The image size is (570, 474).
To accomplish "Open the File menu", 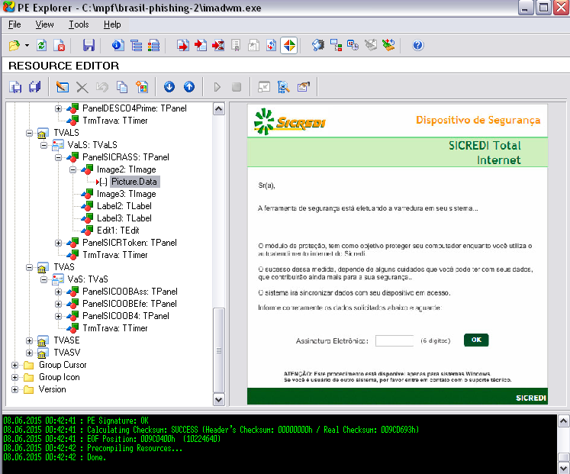I will tap(14, 24).
